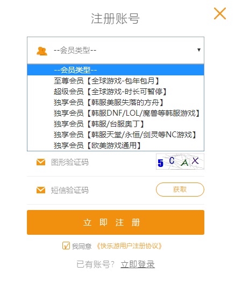The height and width of the screenshot is (294, 235).
Task: Click the 会员类型 combo box field
Action: (116, 50)
